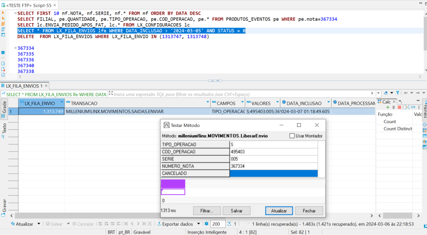Select the 1.313.749 cell in results grid
The width and height of the screenshot is (427, 235).
41,111
